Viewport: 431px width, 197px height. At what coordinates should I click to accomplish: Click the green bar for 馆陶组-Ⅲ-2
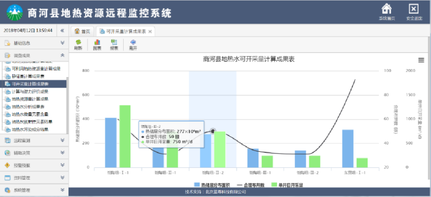(x=315, y=162)
